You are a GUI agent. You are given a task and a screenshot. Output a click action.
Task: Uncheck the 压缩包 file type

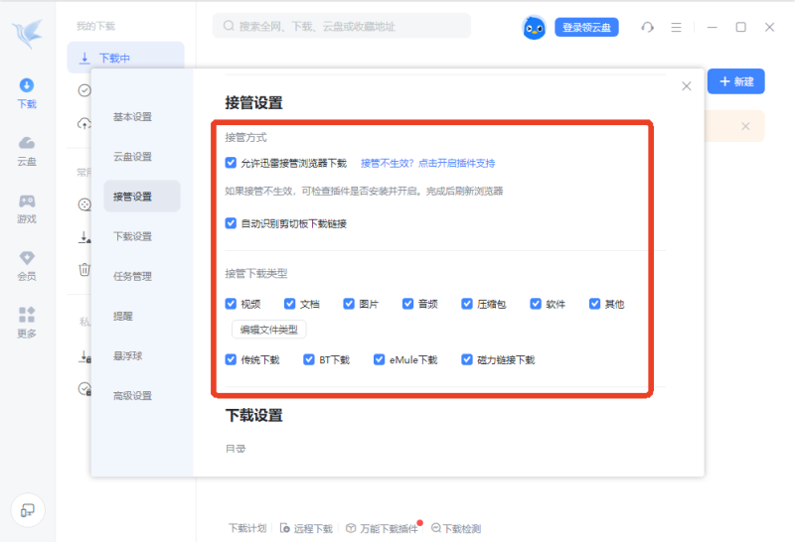467,304
